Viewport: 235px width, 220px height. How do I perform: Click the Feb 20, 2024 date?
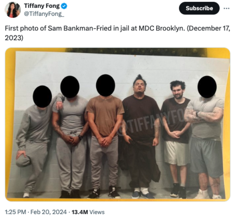tap(49, 212)
